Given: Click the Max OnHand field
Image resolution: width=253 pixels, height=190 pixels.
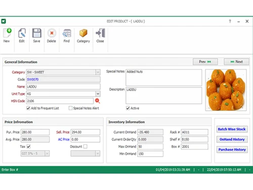Looking at the screenshot, I should pyautogui.click(x=150, y=146).
